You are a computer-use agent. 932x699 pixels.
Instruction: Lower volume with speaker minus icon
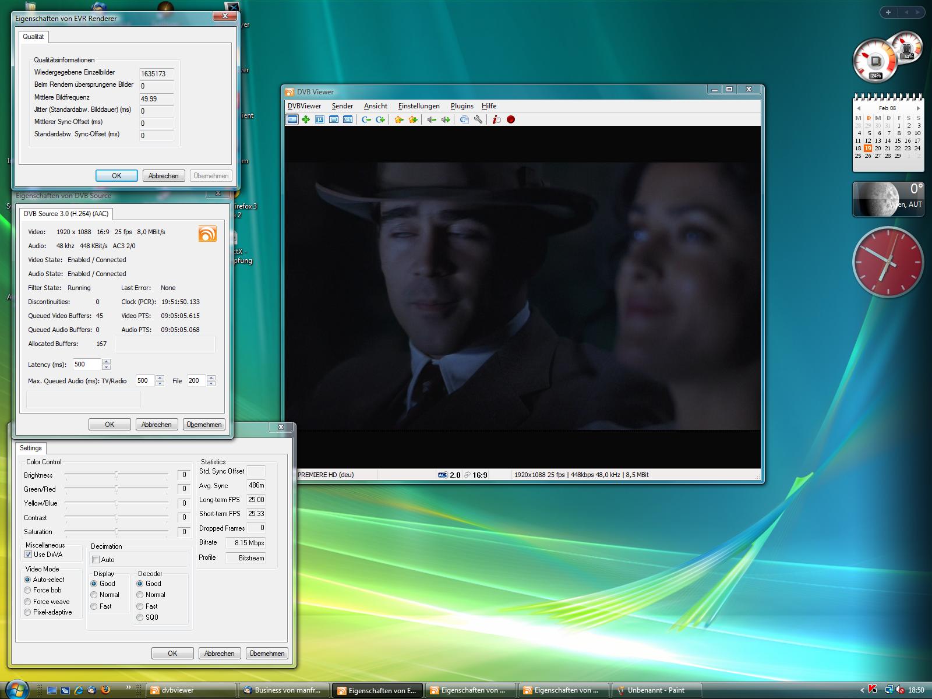(432, 119)
